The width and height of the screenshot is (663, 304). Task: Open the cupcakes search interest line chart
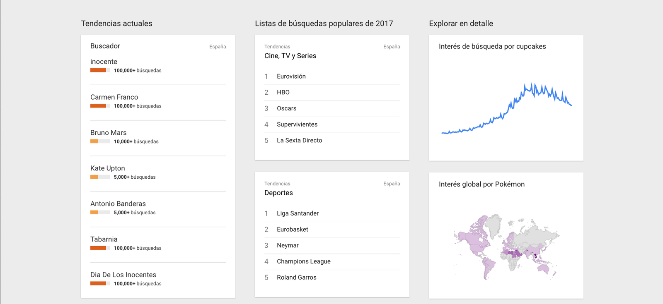coord(506,108)
